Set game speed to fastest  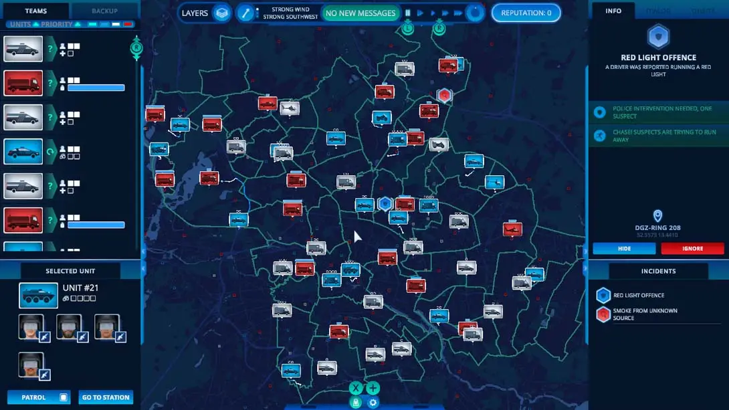(458, 13)
